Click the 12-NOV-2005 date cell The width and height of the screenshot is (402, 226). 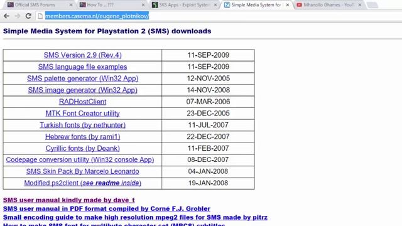tap(208, 78)
